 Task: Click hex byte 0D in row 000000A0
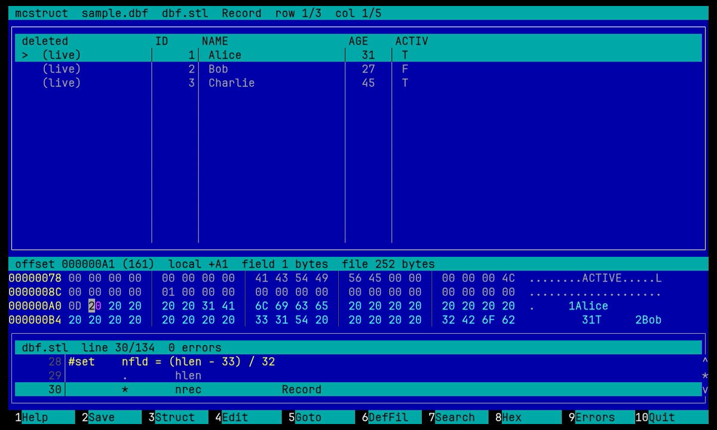tap(75, 306)
